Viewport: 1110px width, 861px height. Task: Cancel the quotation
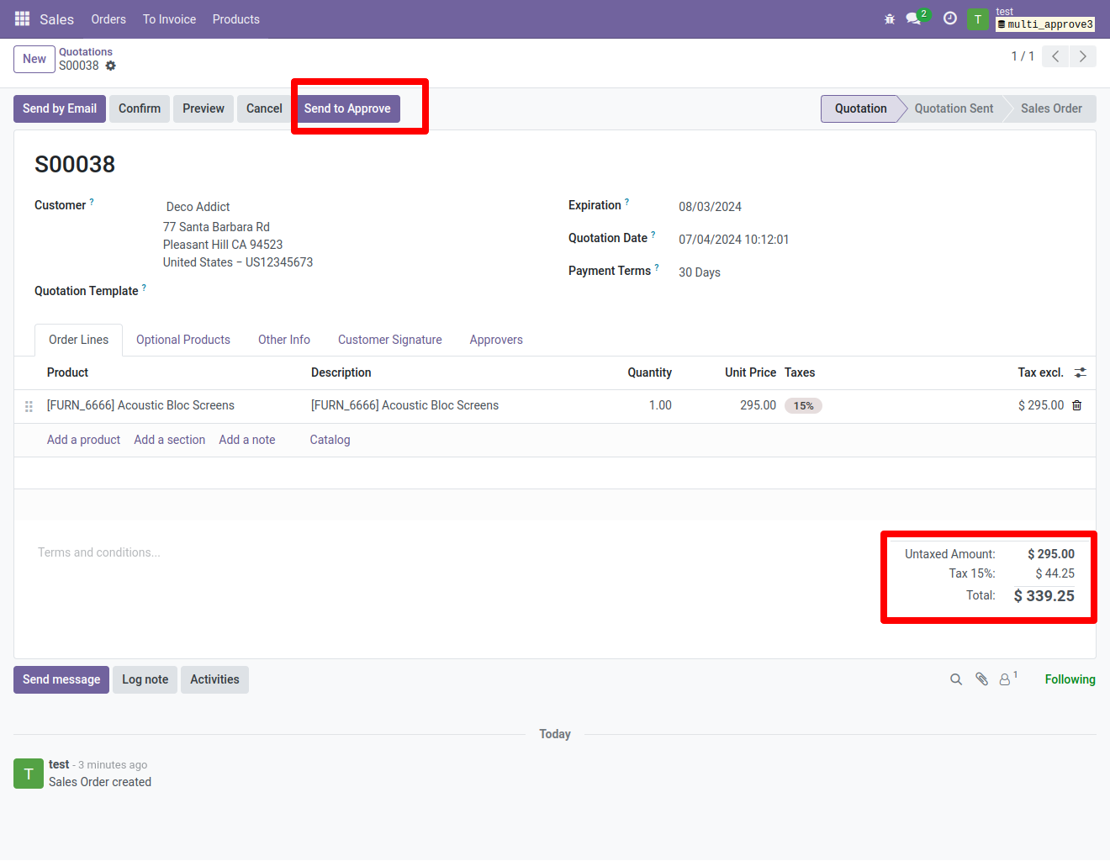[264, 108]
